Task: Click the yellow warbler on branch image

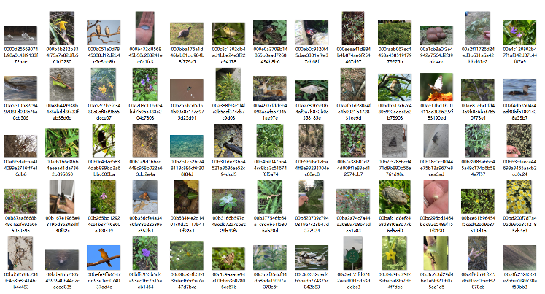Action: pyautogui.click(x=228, y=34)
